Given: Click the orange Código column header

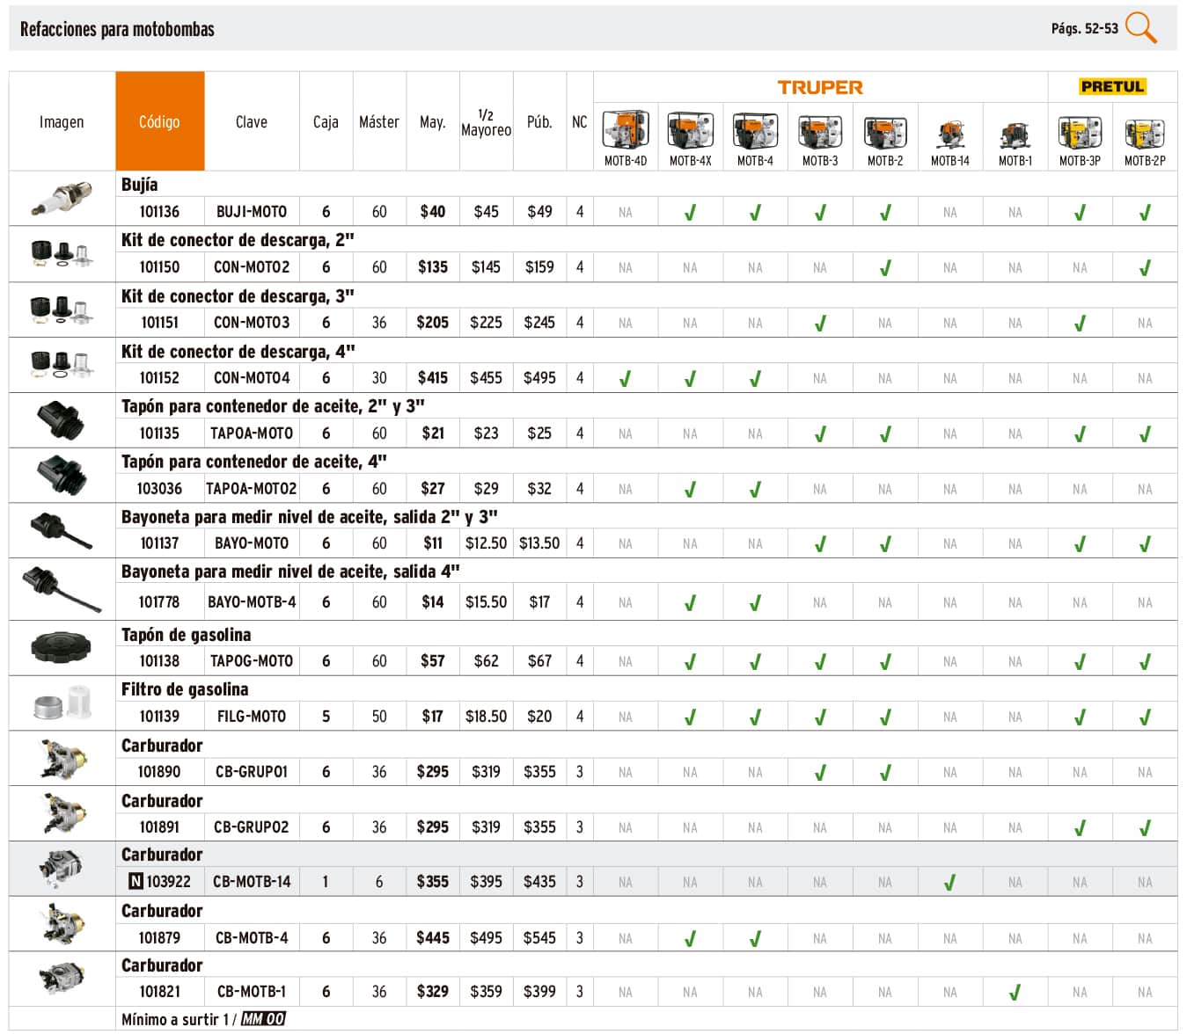Looking at the screenshot, I should [159, 121].
